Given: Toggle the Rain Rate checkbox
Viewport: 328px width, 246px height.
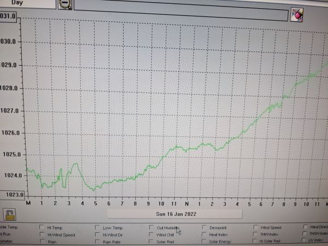Looking at the screenshot, I should click(x=97, y=241).
